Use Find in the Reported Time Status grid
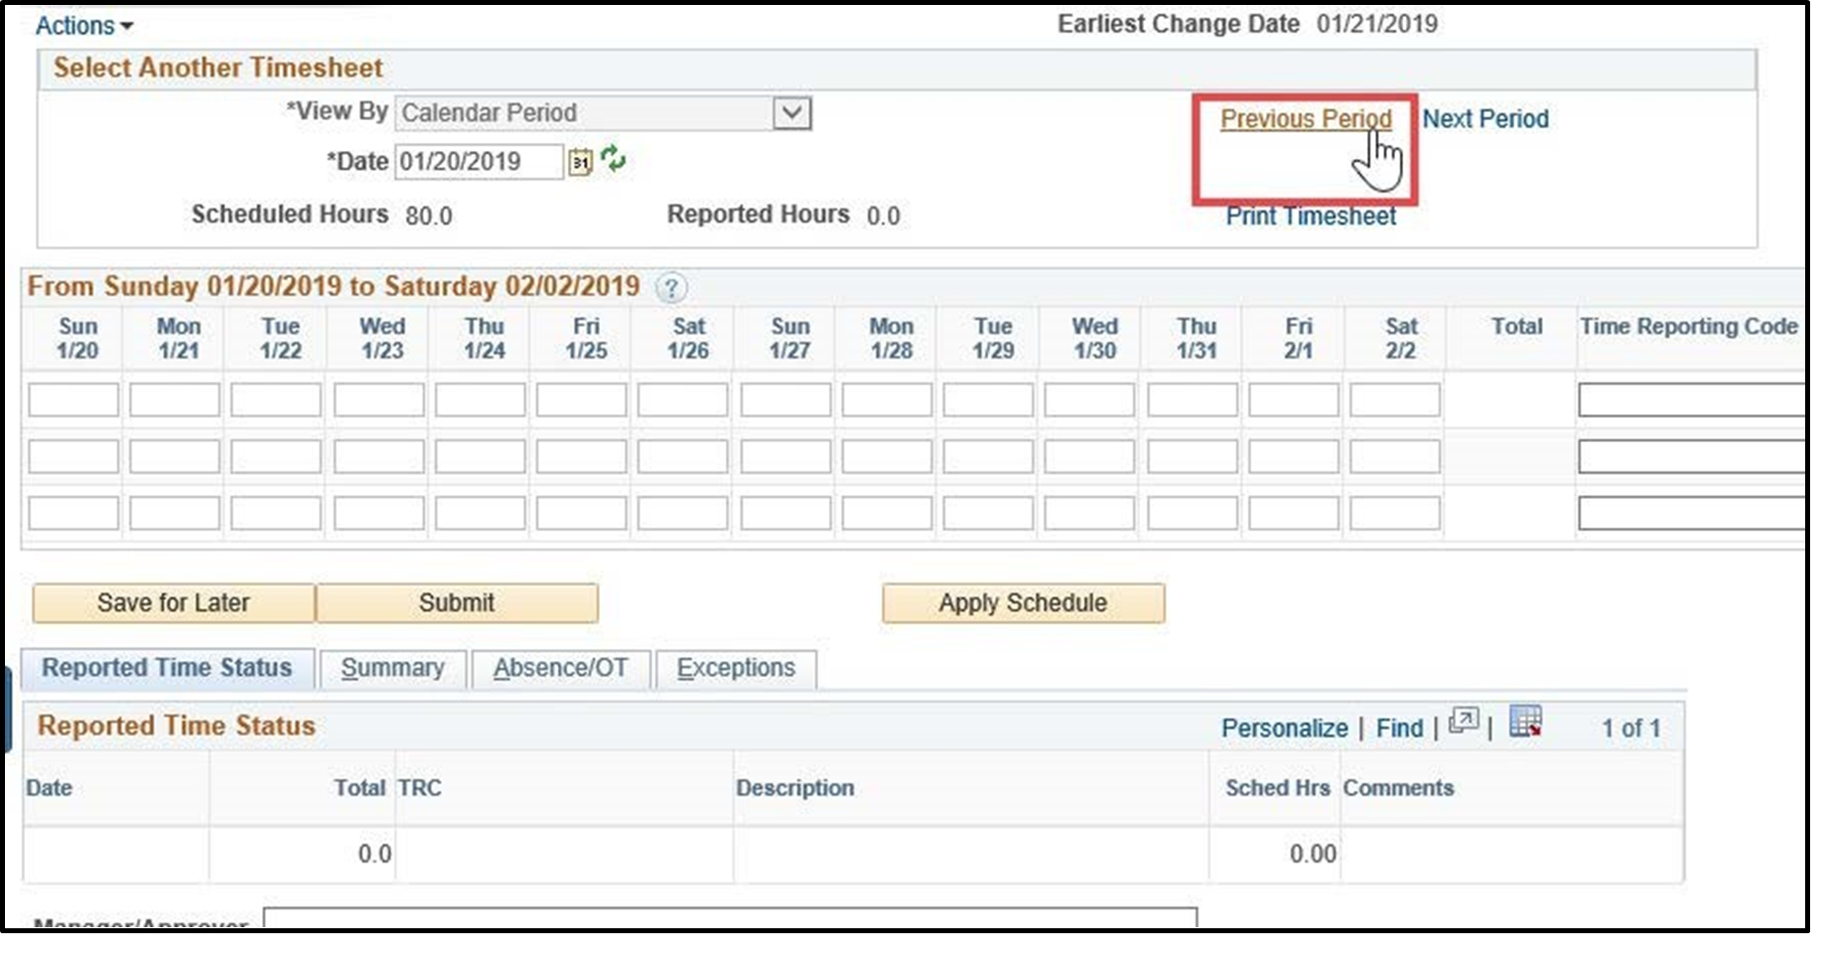 click(x=1398, y=727)
